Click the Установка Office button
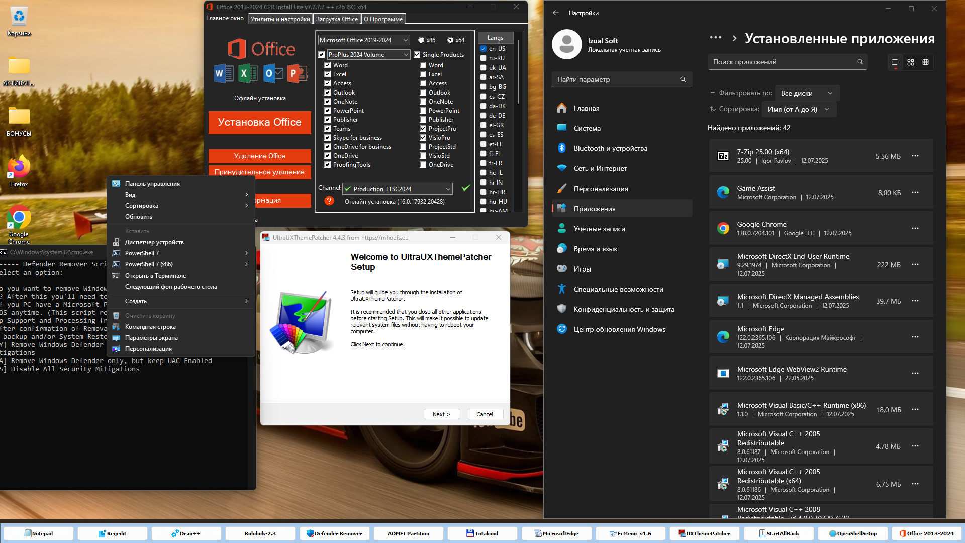The width and height of the screenshot is (965, 543). tap(259, 122)
